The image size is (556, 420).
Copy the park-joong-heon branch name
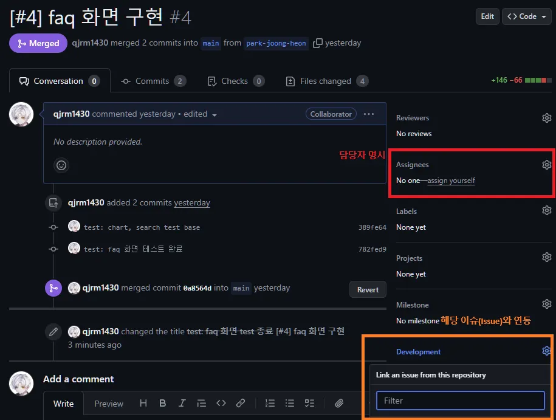coord(317,43)
